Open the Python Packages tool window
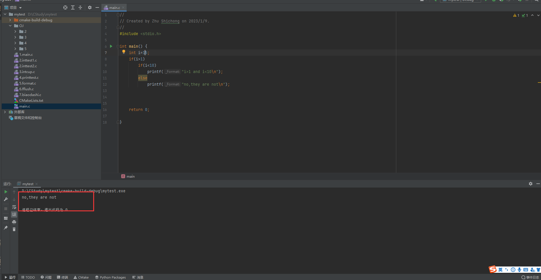The height and width of the screenshot is (280, 541). pyautogui.click(x=111, y=277)
